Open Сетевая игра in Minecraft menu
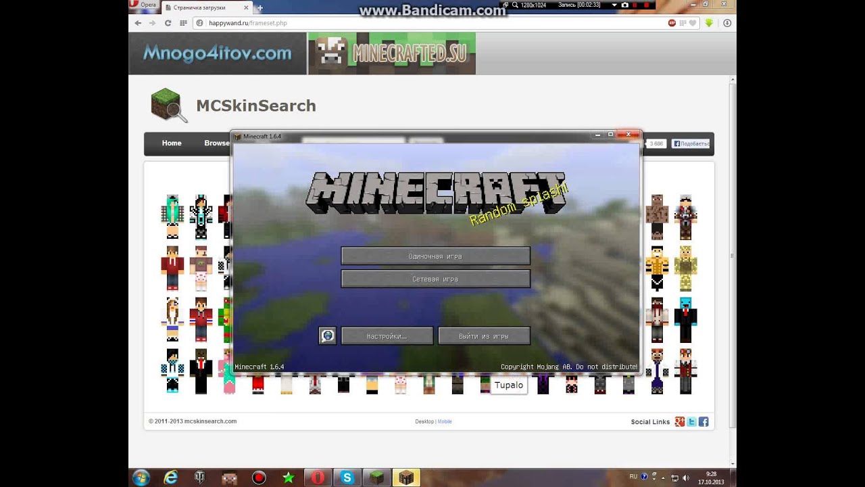This screenshot has height=487, width=865. click(435, 279)
